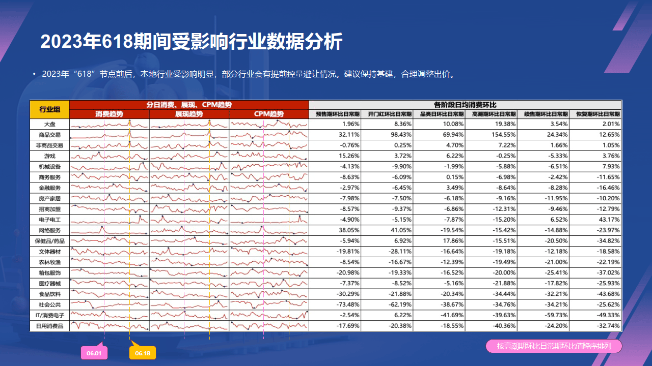652x366 pixels.
Task: Click the slide title 2023年618期间受影响行业数据分析
Action: pyautogui.click(x=191, y=42)
